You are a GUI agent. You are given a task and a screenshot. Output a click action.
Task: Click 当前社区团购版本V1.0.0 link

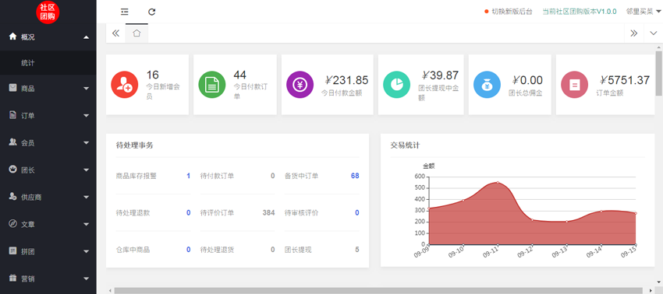point(580,12)
